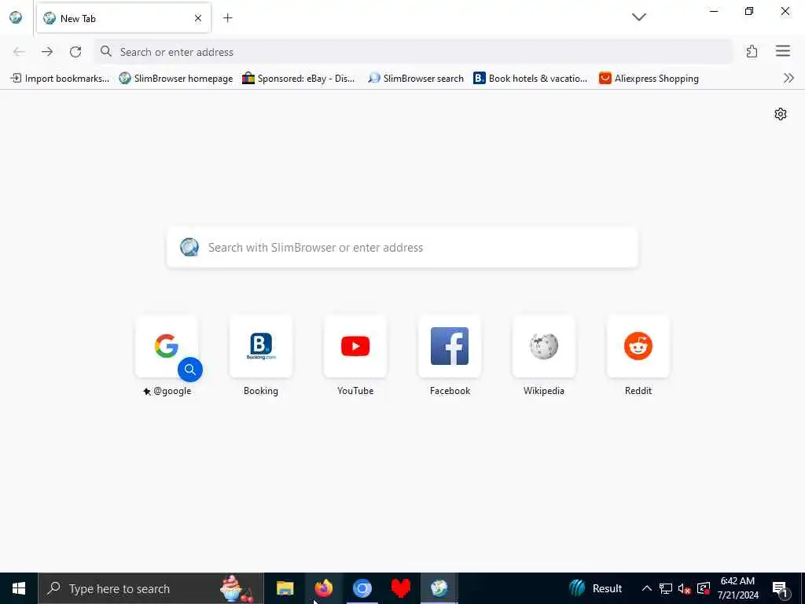Open SlimBrowser search bookmark
Viewport: 805px width, 604px height.
[416, 79]
